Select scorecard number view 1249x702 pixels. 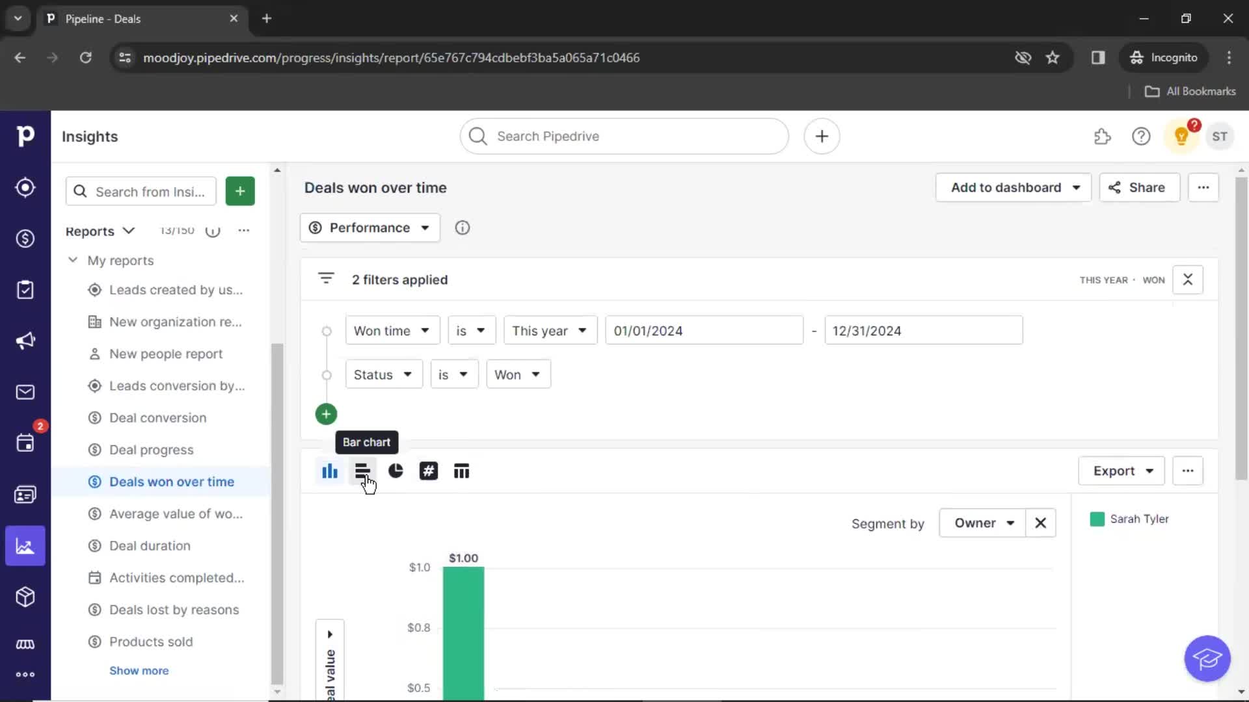tap(429, 471)
